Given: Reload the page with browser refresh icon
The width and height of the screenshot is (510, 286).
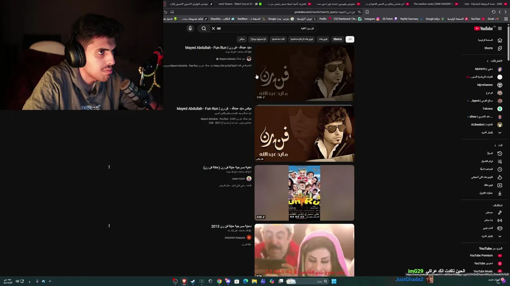Looking at the screenshot, I should 493,12.
